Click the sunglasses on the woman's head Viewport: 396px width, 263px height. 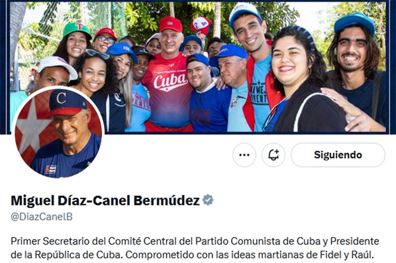97,54
